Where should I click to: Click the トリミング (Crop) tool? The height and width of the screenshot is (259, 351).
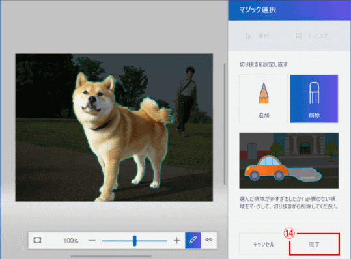pos(311,36)
